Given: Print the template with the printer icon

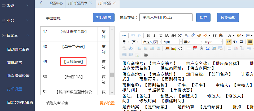Looking at the screenshot, I should (x=146, y=55).
